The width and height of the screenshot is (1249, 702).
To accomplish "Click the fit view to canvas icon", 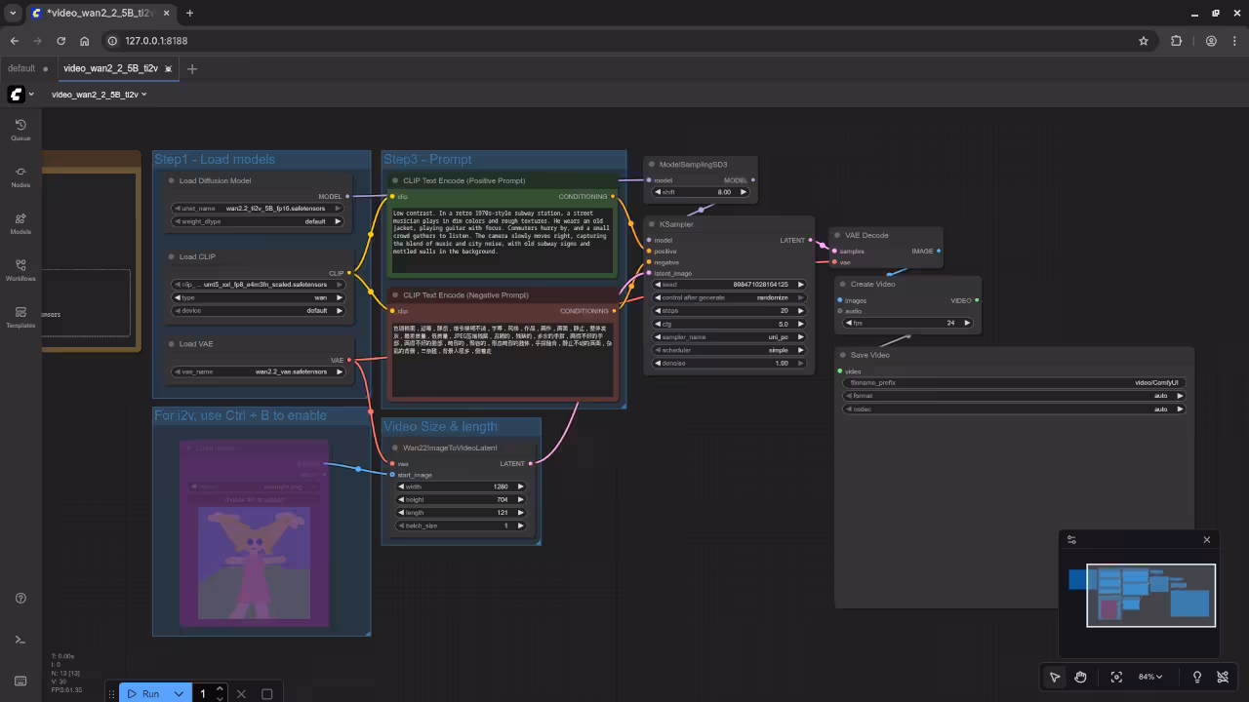I will click(x=1116, y=677).
